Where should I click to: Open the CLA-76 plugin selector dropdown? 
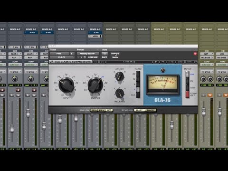pyautogui.click(x=62, y=57)
